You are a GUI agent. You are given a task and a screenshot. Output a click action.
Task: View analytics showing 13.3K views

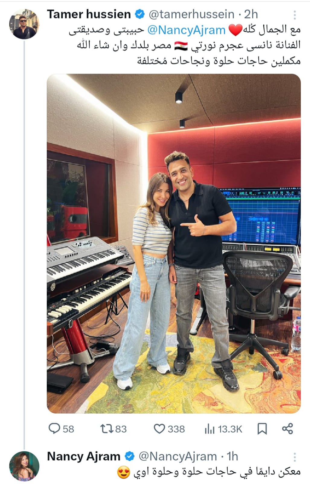tap(223, 429)
